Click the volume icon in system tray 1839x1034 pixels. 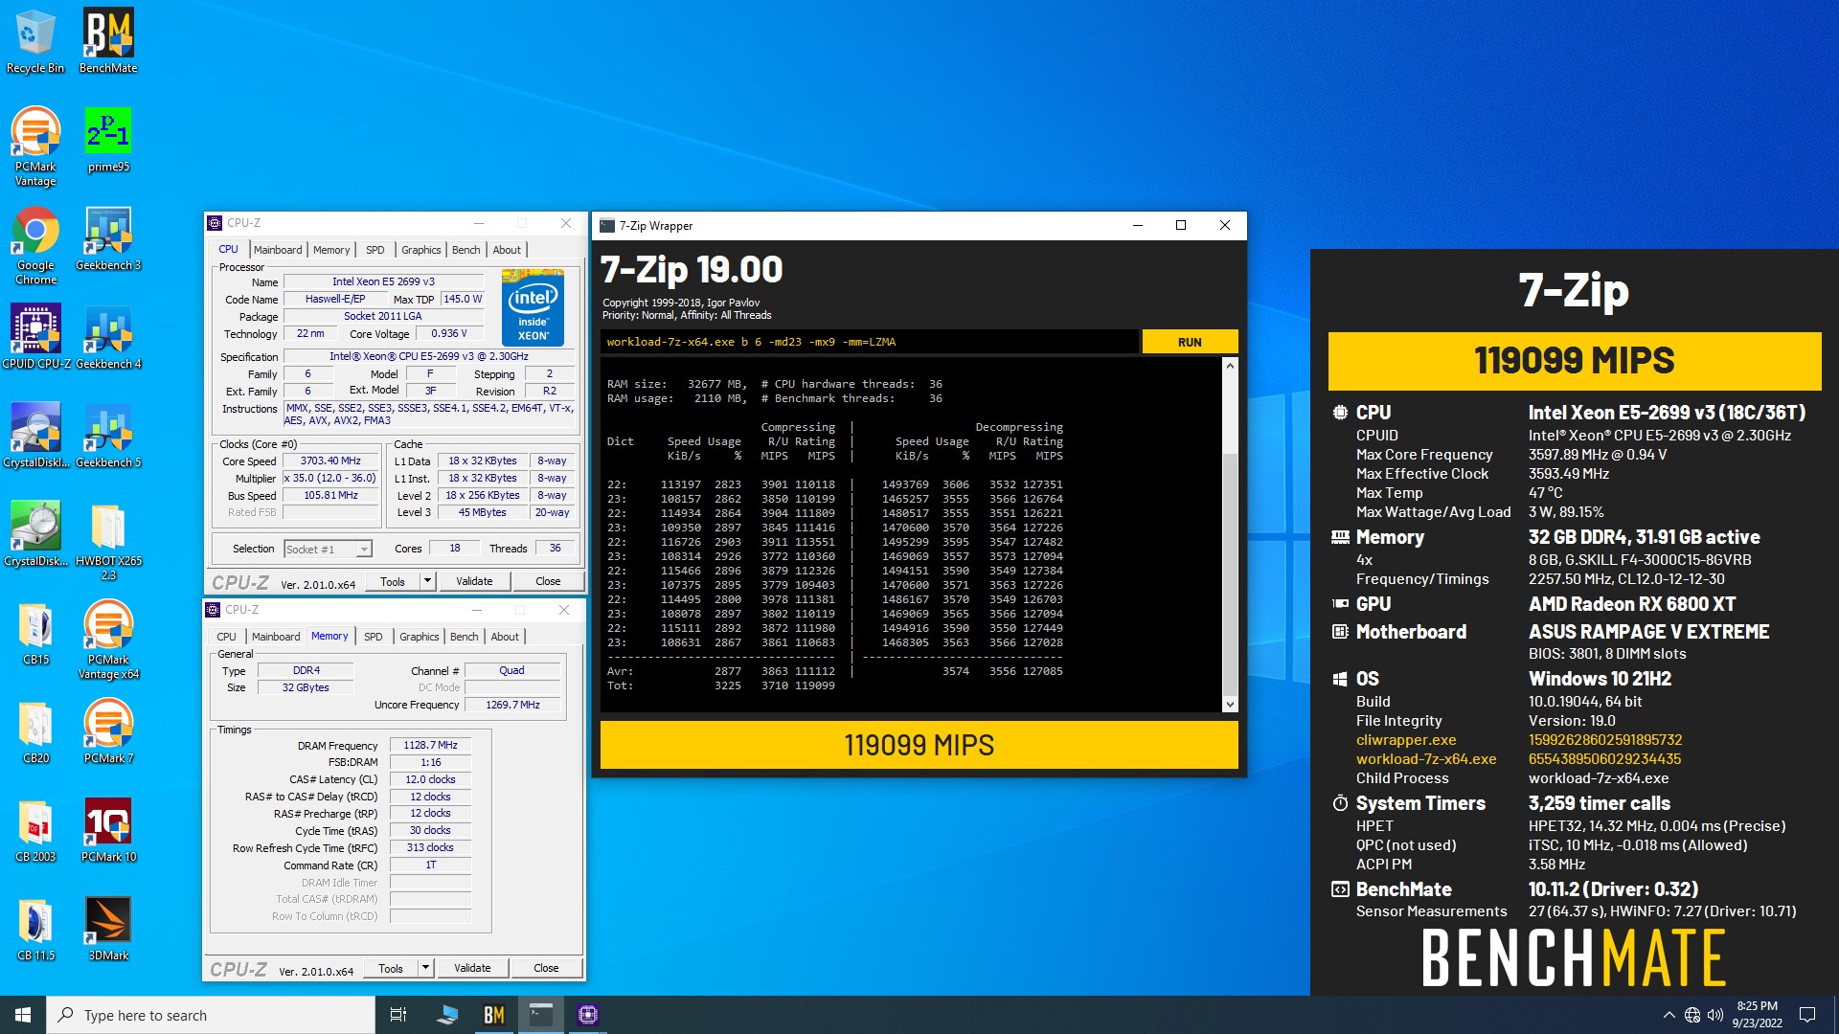1715,1015
